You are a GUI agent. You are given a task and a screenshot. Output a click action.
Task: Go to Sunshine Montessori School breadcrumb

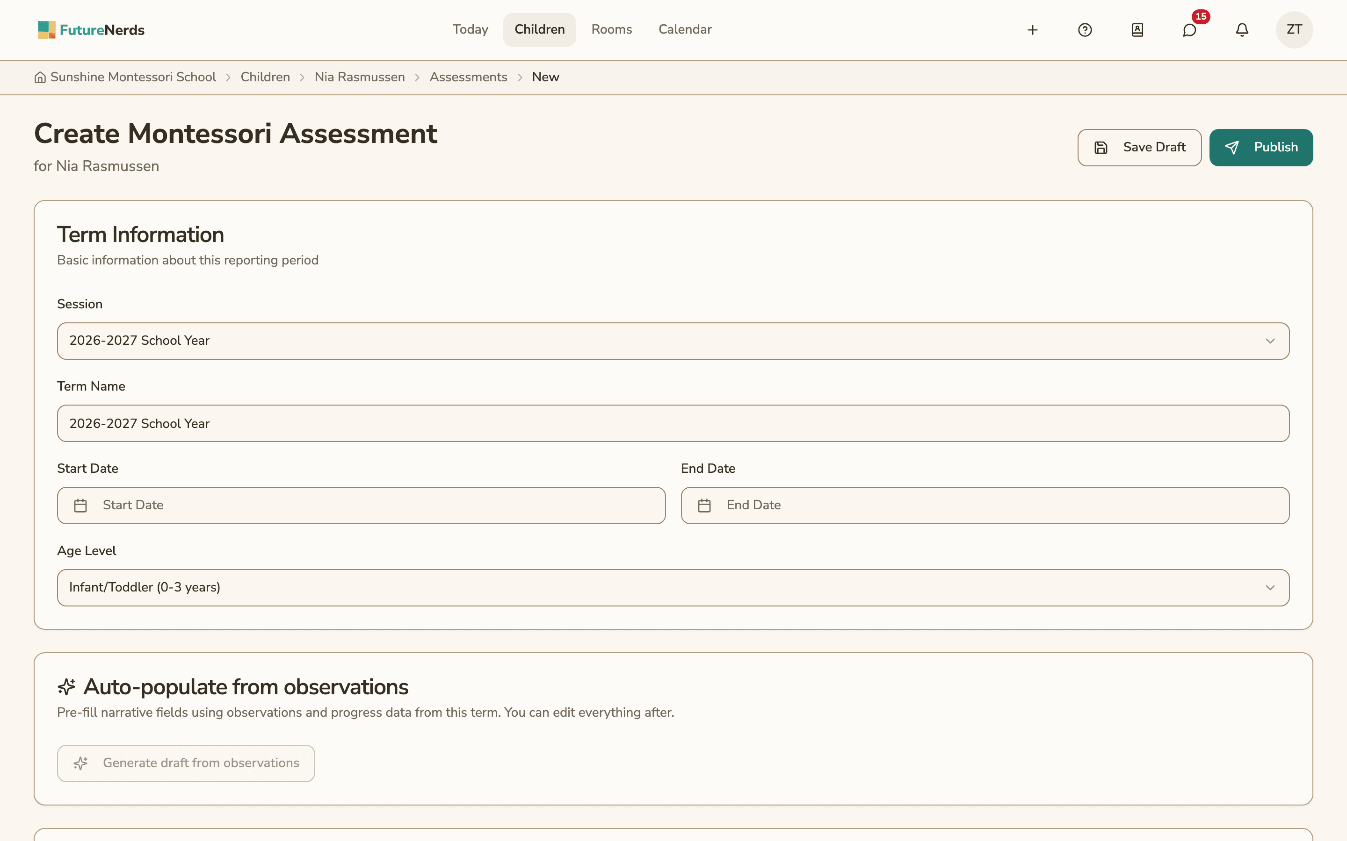(133, 77)
